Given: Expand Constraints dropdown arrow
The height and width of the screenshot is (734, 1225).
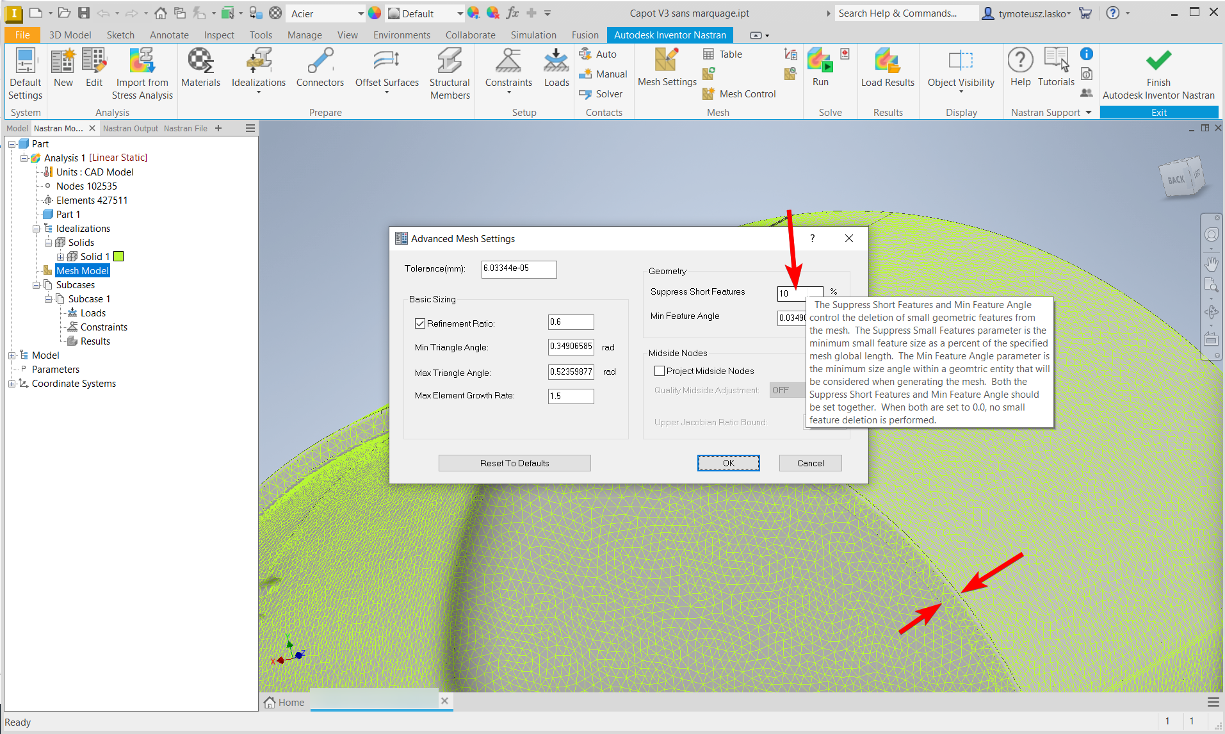Looking at the screenshot, I should tap(508, 93).
